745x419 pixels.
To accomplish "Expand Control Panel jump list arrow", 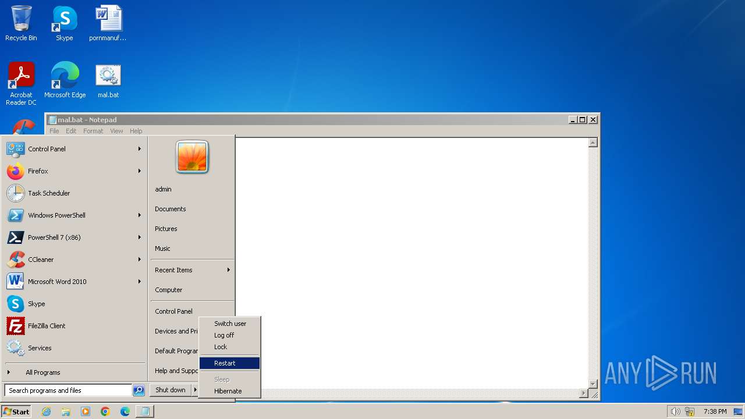I will pos(140,149).
